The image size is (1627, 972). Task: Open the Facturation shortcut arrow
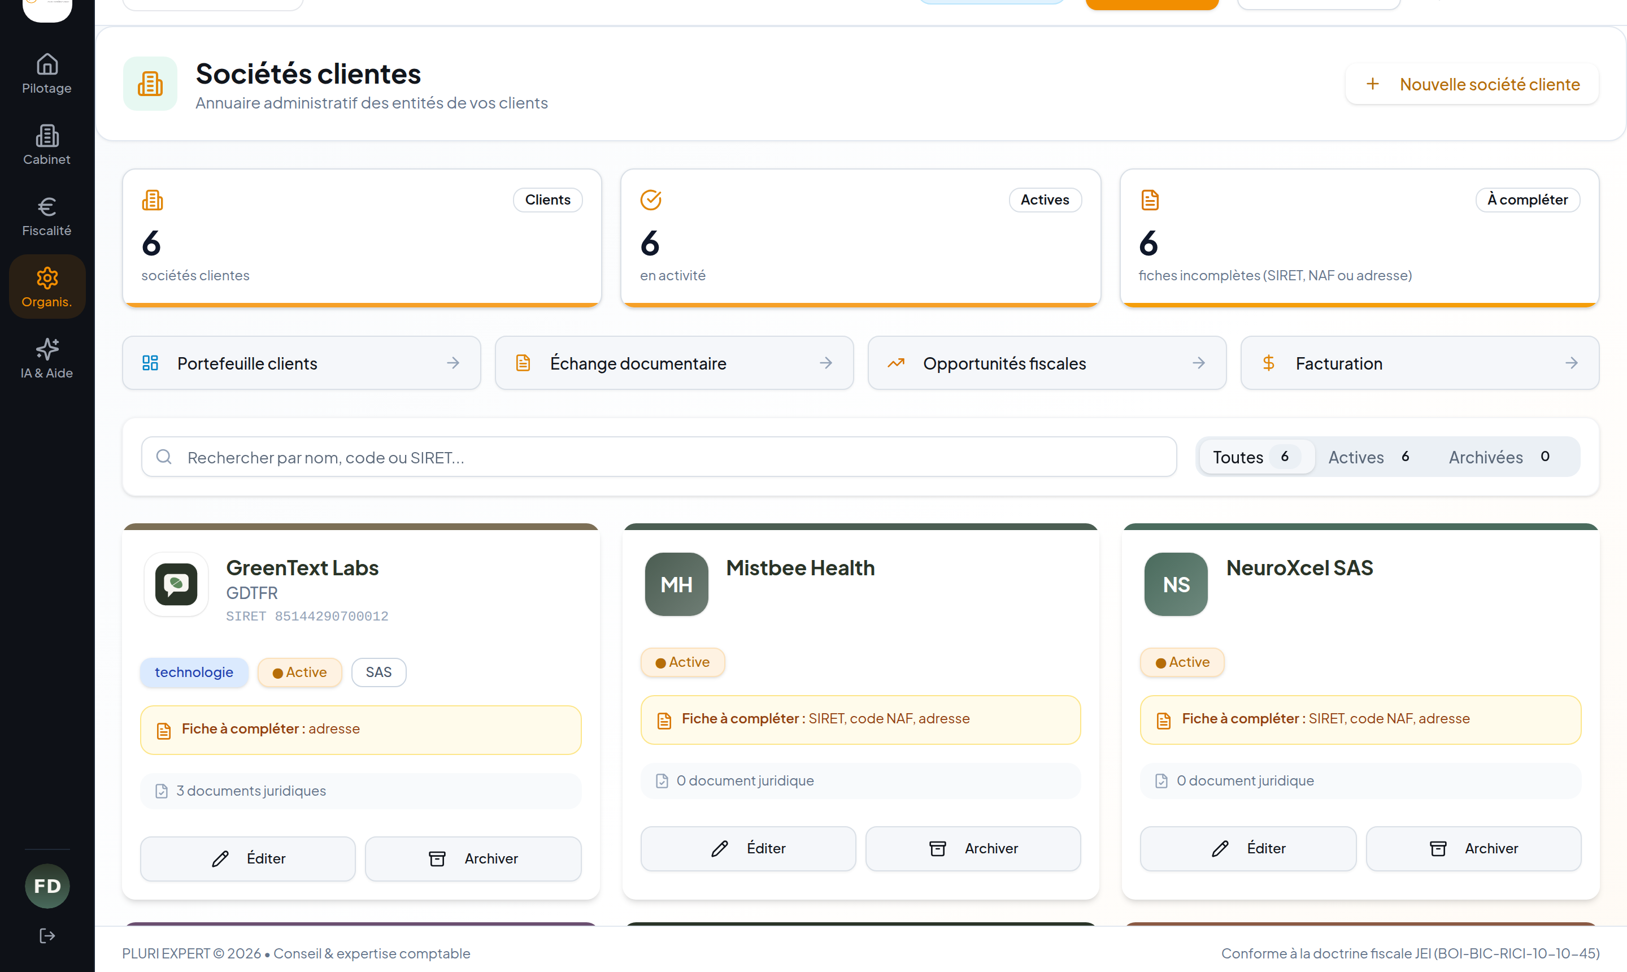[x=1571, y=363]
